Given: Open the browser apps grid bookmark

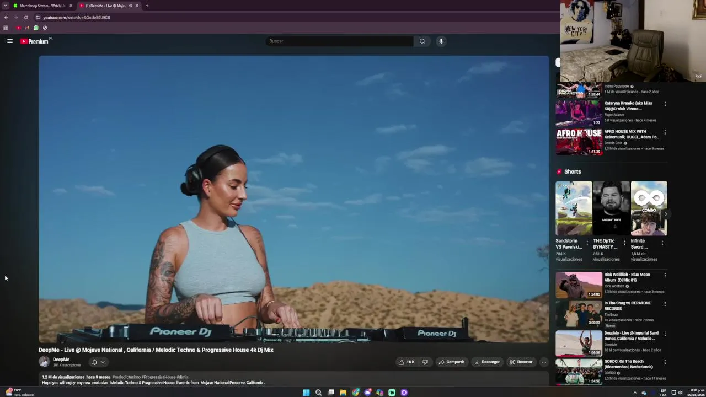Looking at the screenshot, I should click(6, 28).
